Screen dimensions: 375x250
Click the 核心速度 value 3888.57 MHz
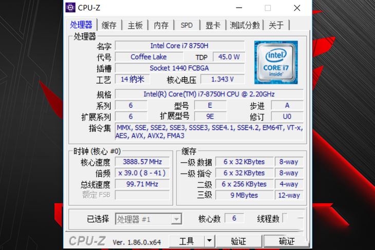click(x=142, y=162)
